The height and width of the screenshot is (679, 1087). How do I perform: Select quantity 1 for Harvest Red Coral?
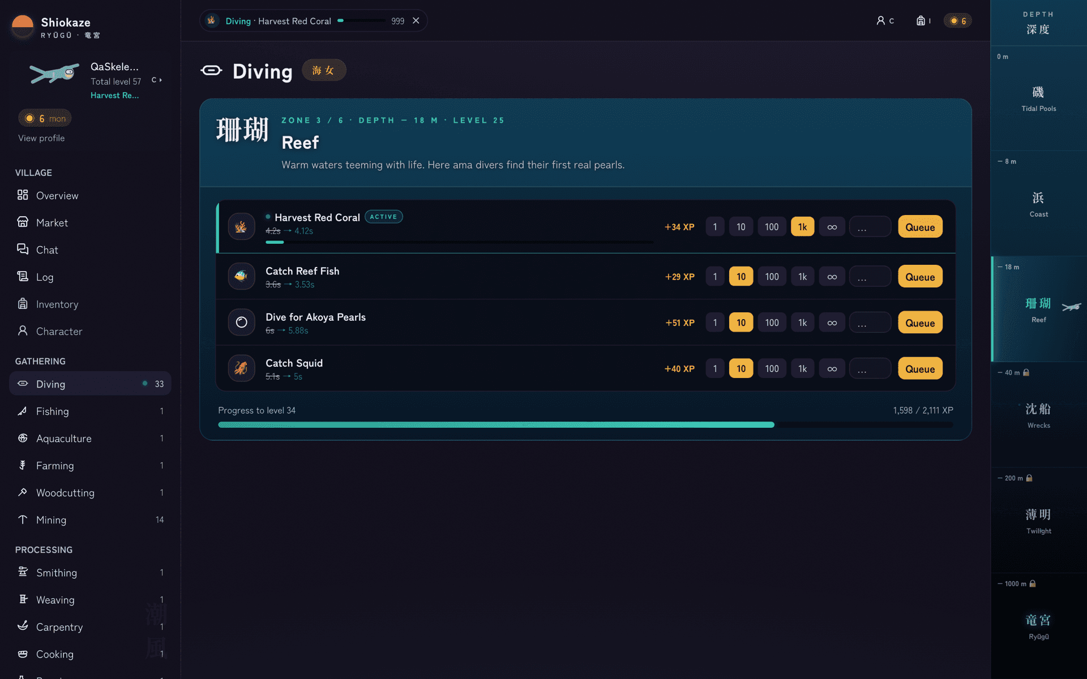click(x=715, y=227)
